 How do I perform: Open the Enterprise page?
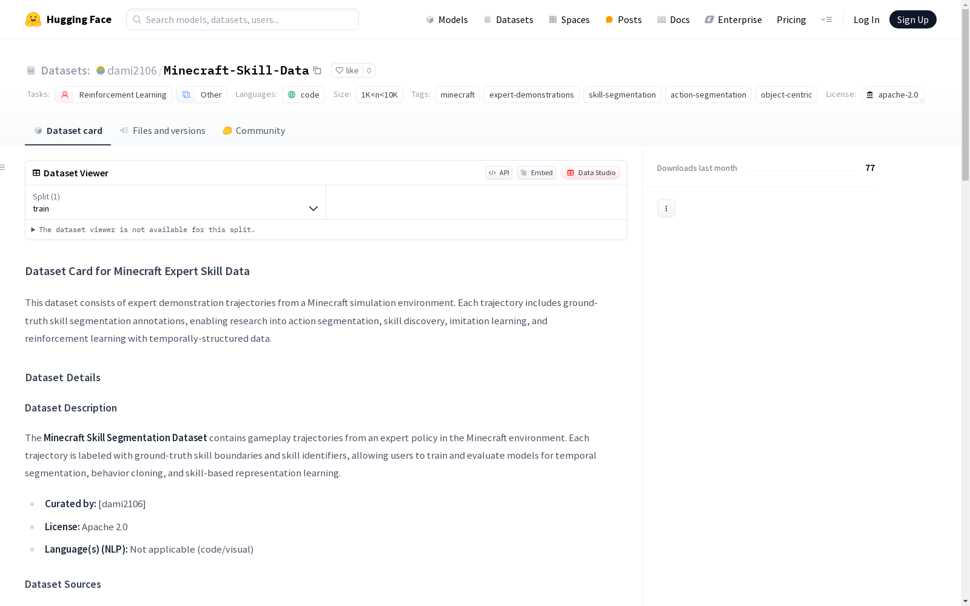[733, 19]
